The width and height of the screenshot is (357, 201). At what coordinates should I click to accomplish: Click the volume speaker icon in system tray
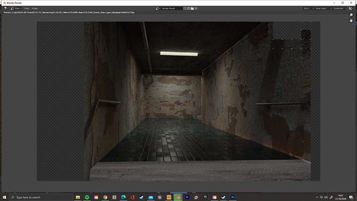[x=326, y=197]
